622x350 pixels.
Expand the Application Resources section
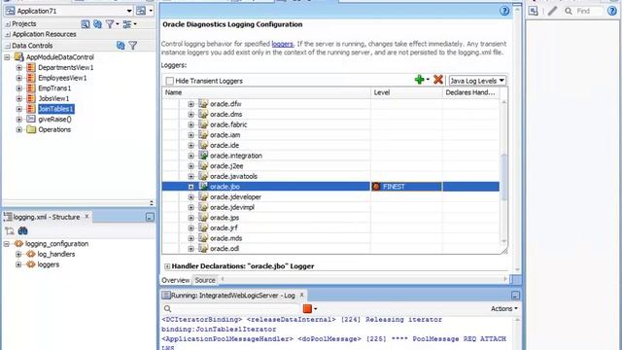click(7, 35)
